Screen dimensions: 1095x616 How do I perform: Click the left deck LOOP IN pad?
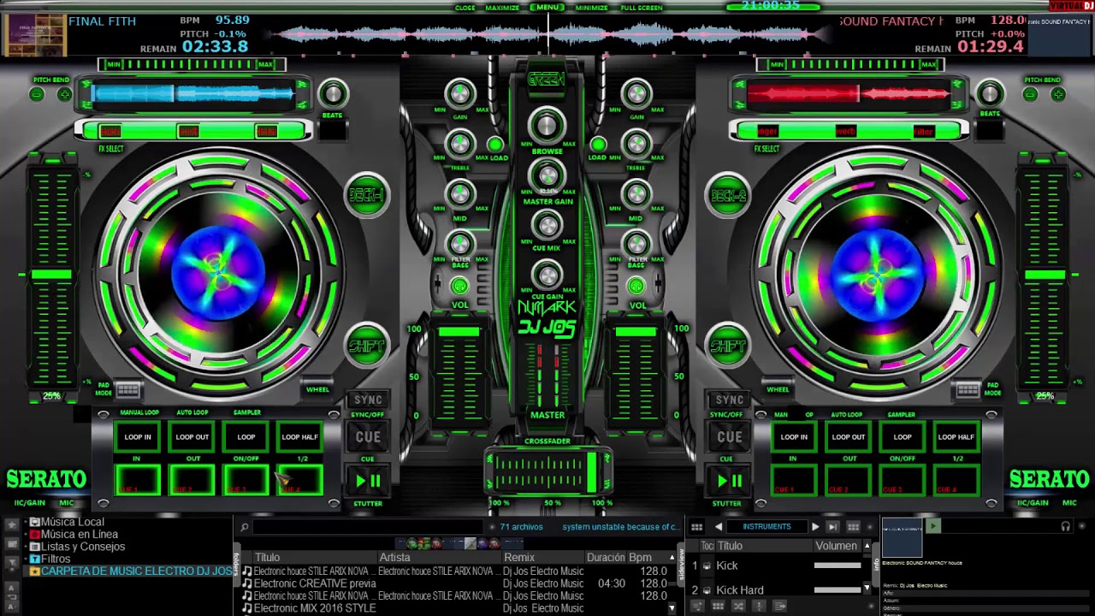tap(138, 437)
